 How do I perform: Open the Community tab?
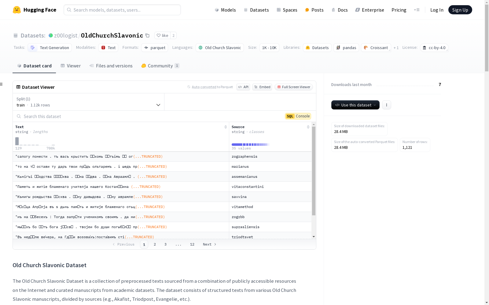coord(160,66)
